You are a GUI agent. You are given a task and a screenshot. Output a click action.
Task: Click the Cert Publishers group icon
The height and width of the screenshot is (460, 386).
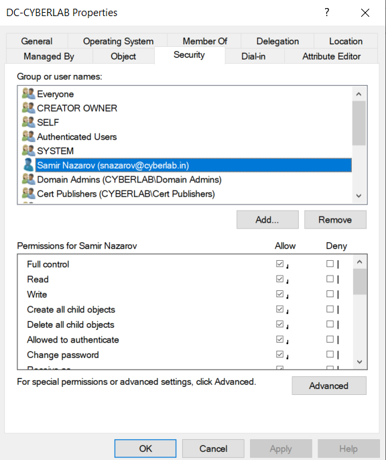tap(28, 194)
